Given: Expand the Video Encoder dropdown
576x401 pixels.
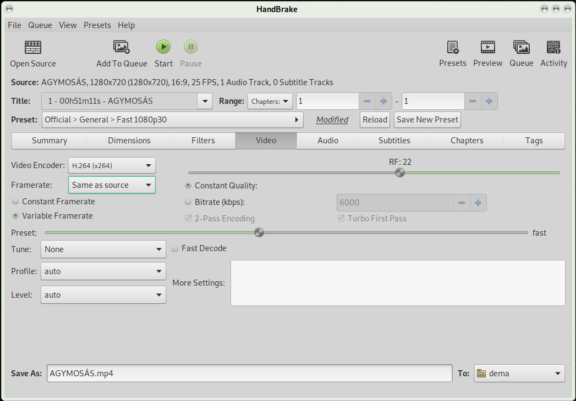Looking at the screenshot, I should pos(112,165).
